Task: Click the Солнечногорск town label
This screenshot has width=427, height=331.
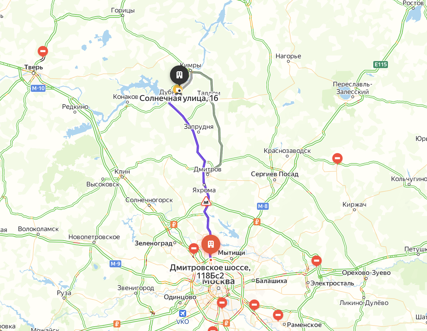Action: coord(149,200)
